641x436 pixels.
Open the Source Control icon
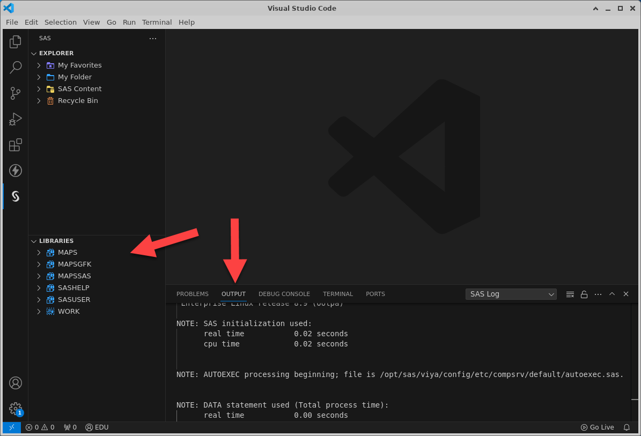coord(16,93)
